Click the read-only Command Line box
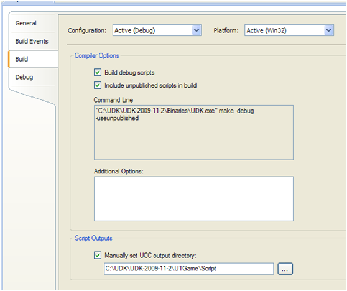347x291 pixels. (193, 132)
